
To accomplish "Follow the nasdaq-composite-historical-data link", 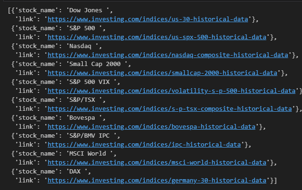I will pyautogui.click(x=168, y=55).
